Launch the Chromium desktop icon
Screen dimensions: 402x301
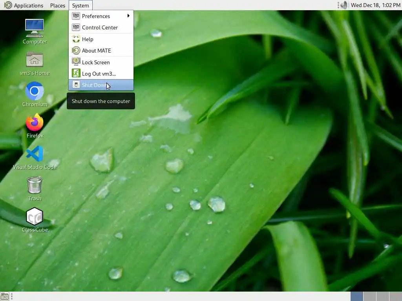[x=35, y=91]
